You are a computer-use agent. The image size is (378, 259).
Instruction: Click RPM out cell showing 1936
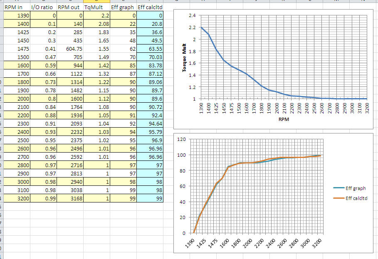[70, 116]
